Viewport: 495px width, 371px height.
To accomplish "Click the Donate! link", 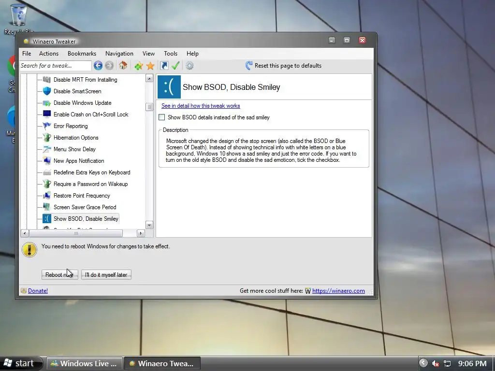I will coord(38,291).
